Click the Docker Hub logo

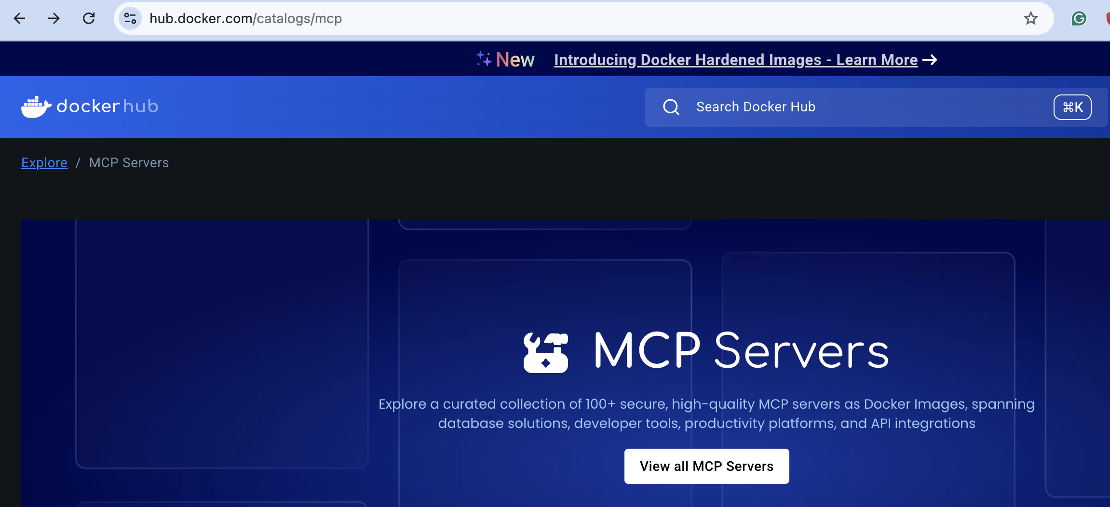point(90,107)
